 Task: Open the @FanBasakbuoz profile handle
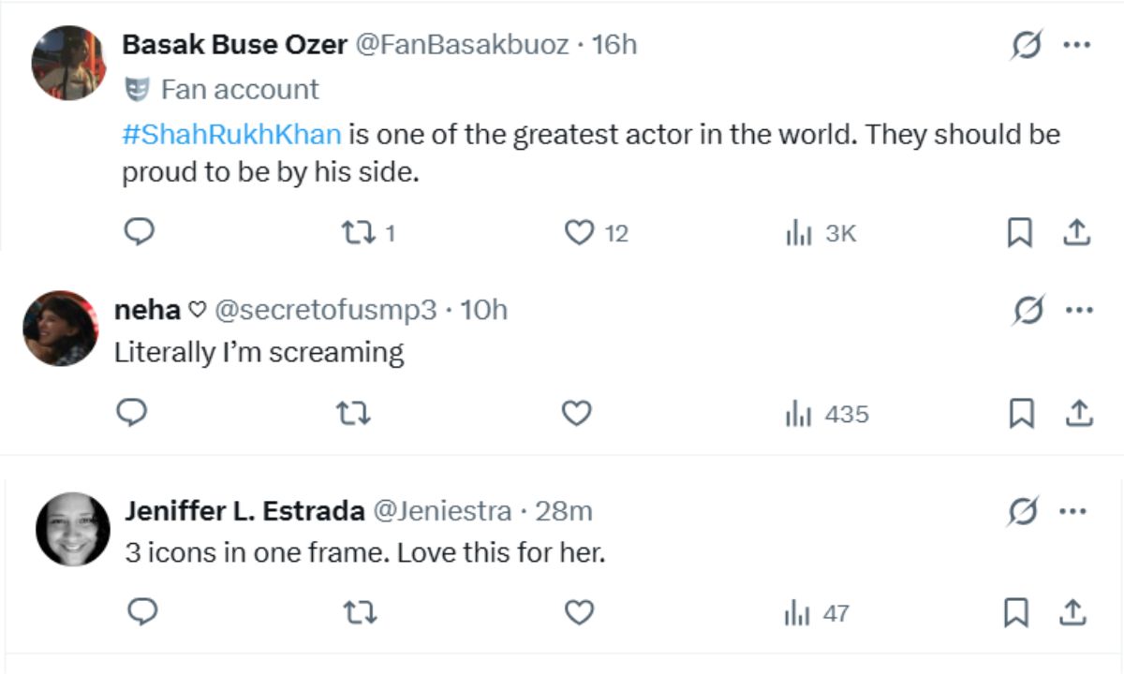pos(461,44)
